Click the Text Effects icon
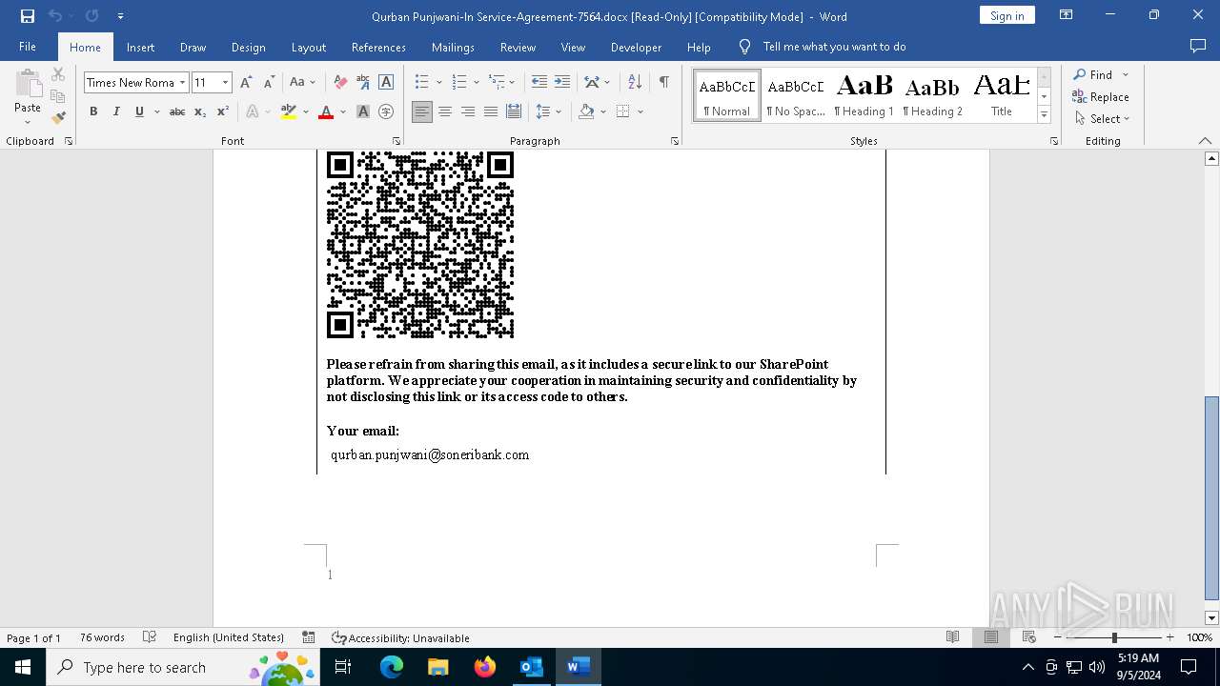This screenshot has width=1220, height=686. [x=253, y=111]
